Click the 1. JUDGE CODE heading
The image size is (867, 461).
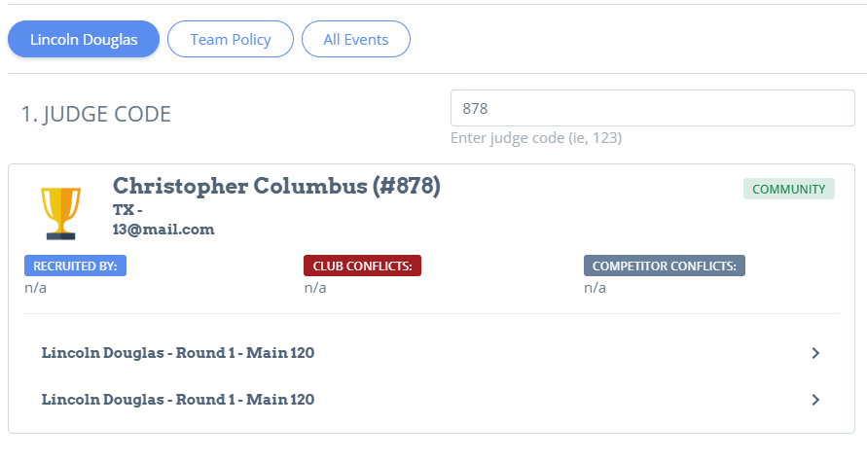[x=96, y=115]
